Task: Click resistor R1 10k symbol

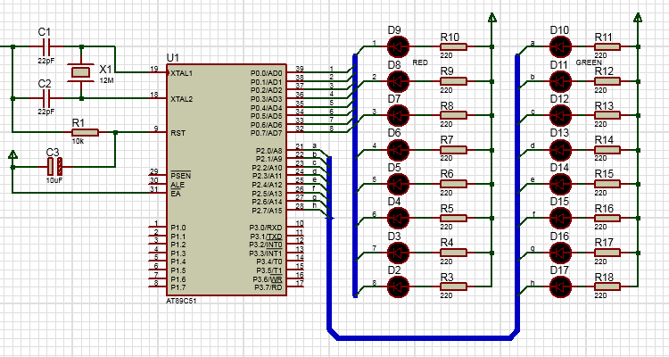Action: tap(86, 132)
